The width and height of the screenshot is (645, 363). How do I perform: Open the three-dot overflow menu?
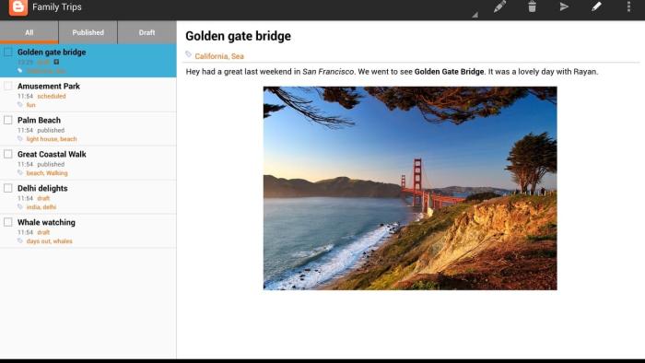628,6
